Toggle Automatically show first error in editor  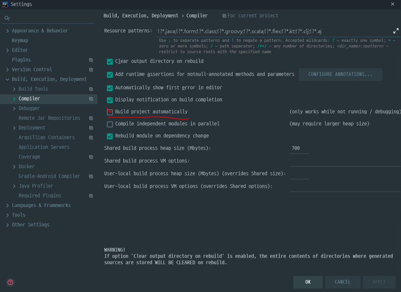click(110, 88)
